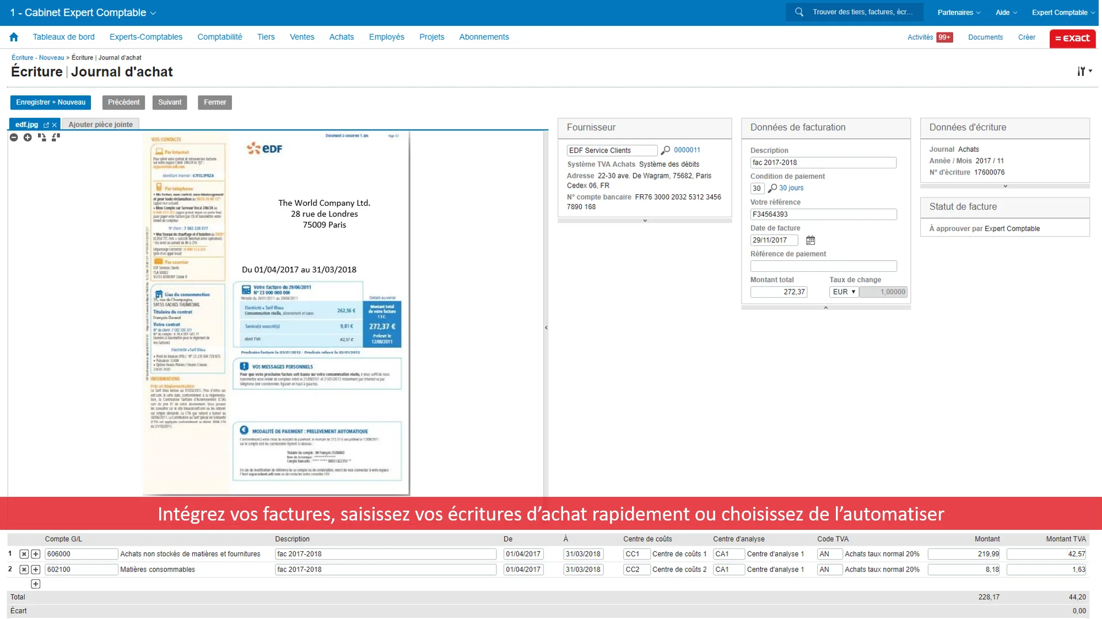Open the Documents link
Image resolution: width=1102 pixels, height=619 pixels.
coord(986,37)
